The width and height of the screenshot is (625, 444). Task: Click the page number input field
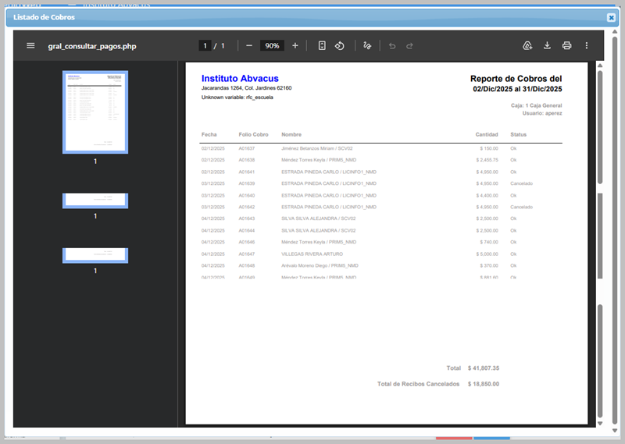[205, 46]
